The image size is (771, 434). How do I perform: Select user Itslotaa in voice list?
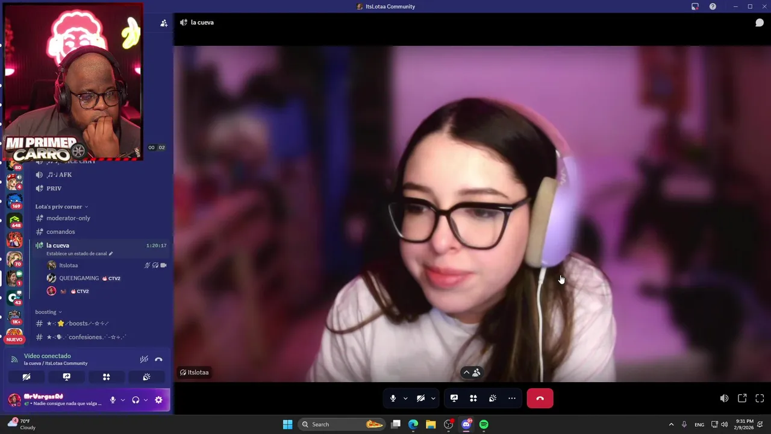click(68, 265)
